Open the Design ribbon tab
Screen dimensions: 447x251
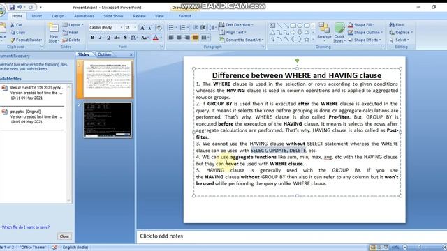click(58, 16)
